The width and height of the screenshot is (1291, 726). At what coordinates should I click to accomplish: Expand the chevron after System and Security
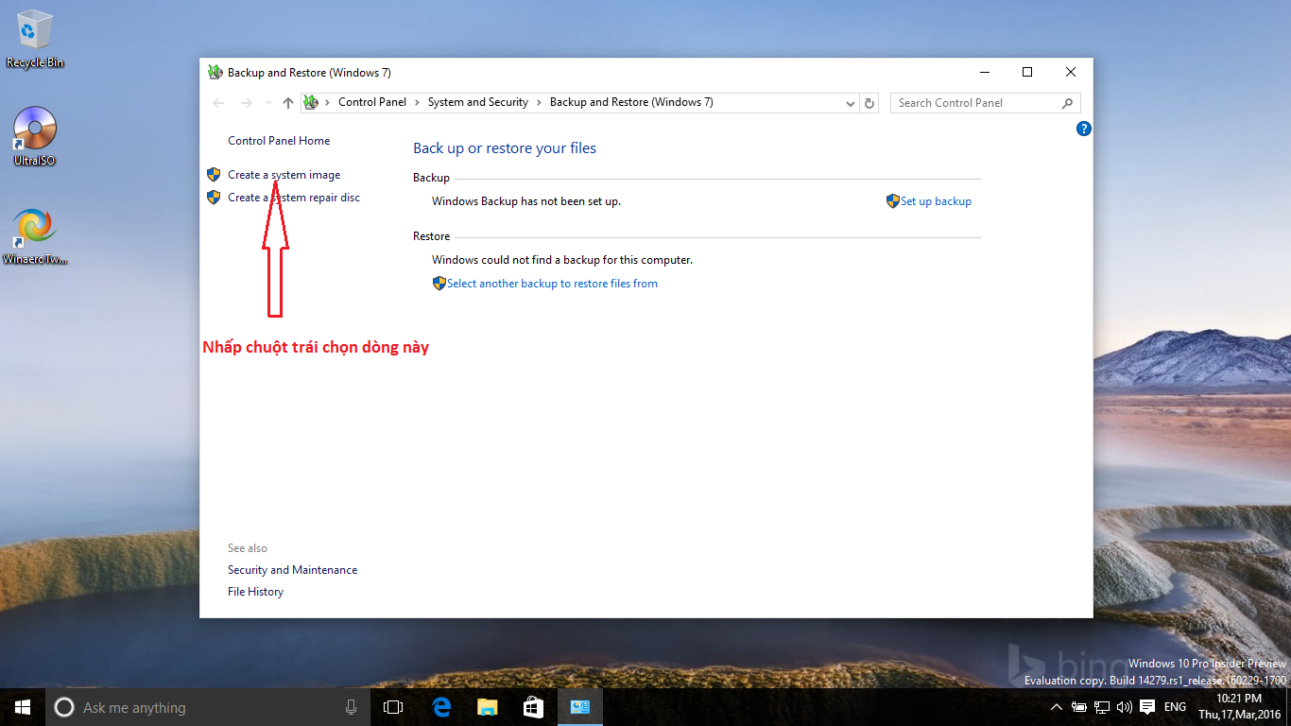(540, 103)
